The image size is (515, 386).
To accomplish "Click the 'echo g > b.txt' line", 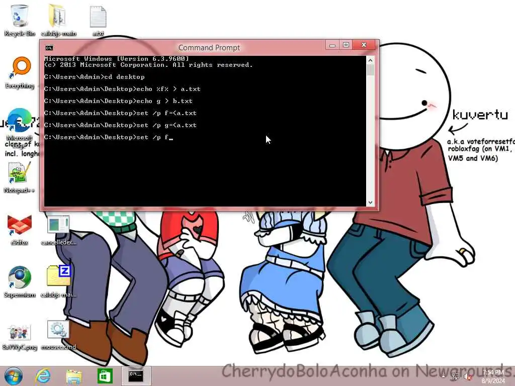I will pos(118,101).
